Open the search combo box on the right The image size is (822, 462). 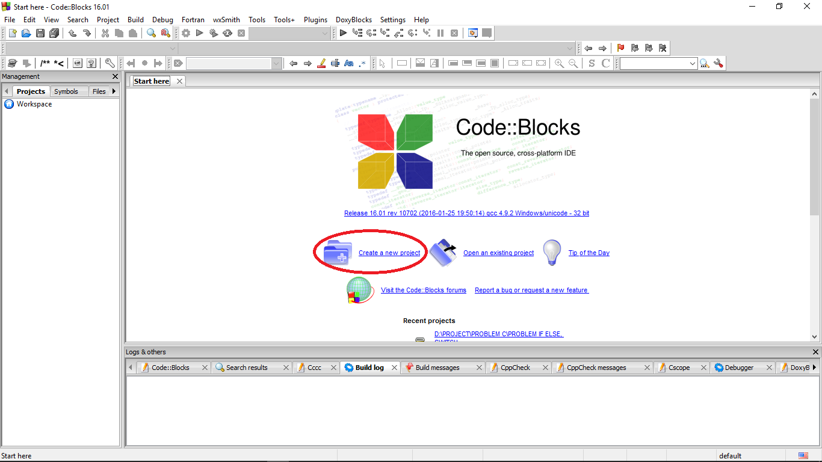[659, 63]
